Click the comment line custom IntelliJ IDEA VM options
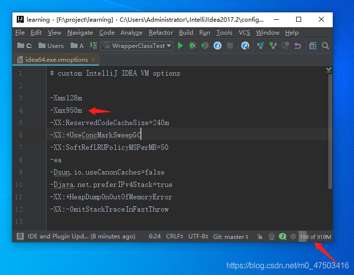This screenshot has width=354, height=275. (115, 73)
